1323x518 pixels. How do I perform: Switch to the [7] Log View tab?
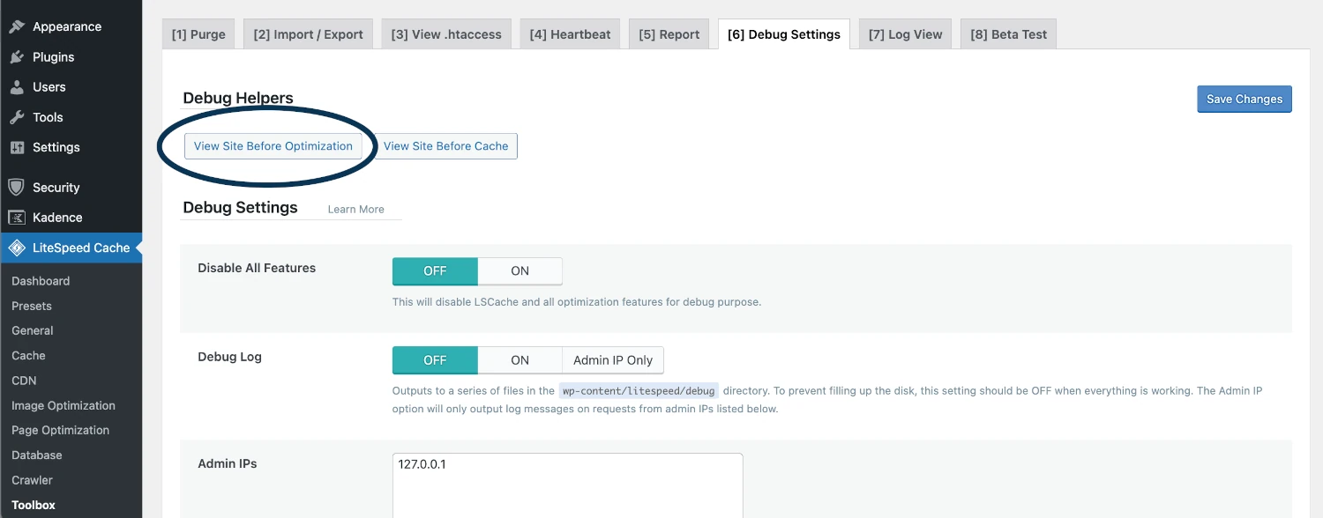click(905, 34)
